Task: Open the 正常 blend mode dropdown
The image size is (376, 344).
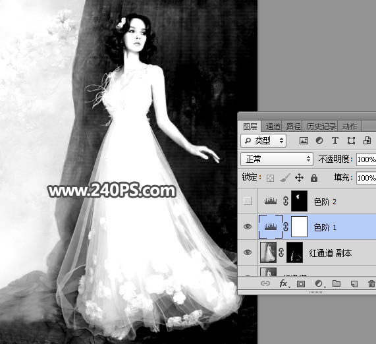Action: pyautogui.click(x=277, y=159)
